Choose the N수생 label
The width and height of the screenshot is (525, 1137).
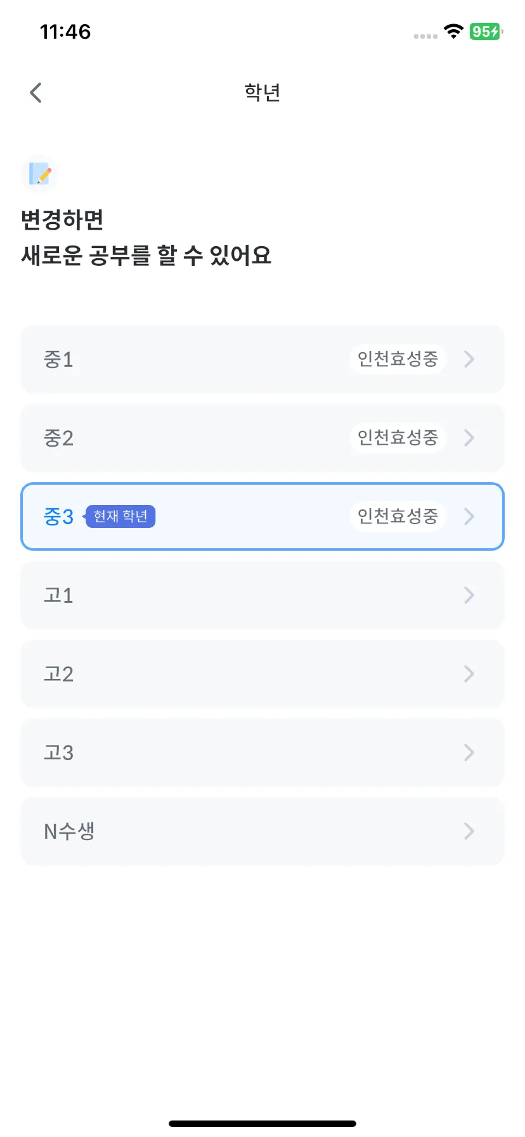click(x=69, y=831)
